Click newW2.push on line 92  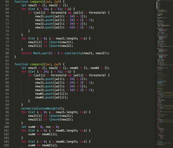click(x=44, y=97)
